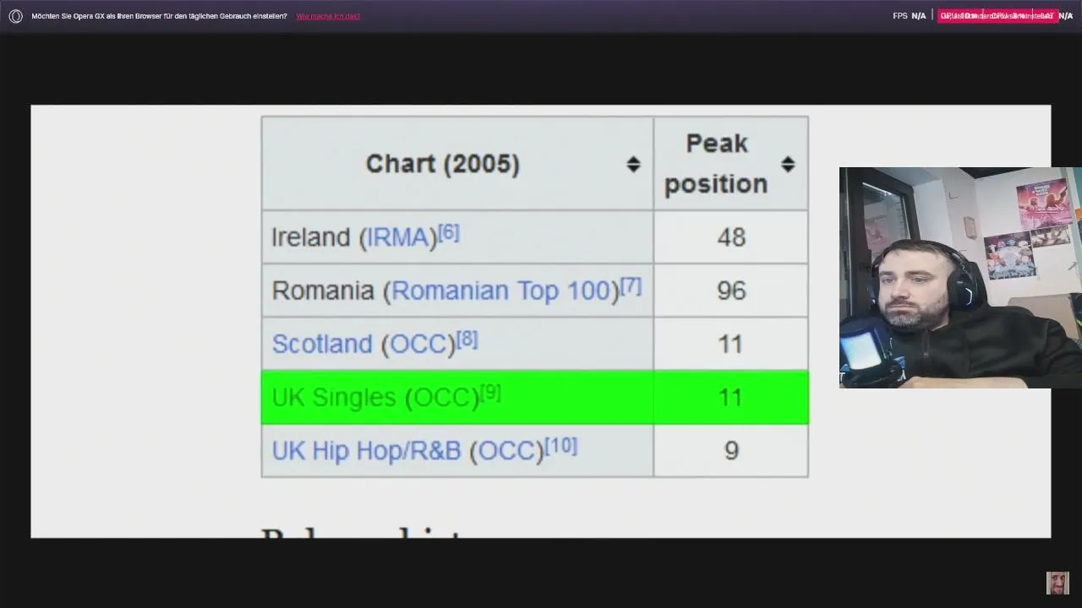Viewport: 1082px width, 608px height.
Task: Click the FPS N/A indicator
Action: pos(910,16)
